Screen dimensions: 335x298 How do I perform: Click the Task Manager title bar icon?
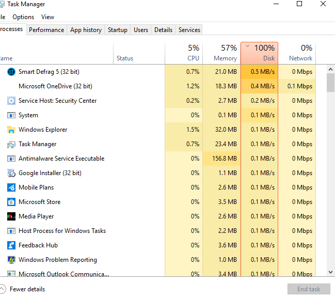tap(2, 4)
